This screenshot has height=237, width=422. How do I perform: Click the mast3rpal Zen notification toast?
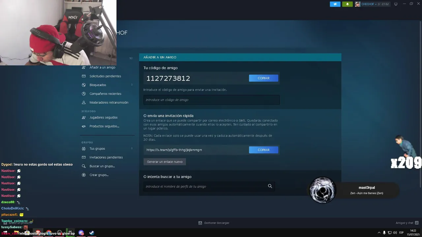click(354, 190)
